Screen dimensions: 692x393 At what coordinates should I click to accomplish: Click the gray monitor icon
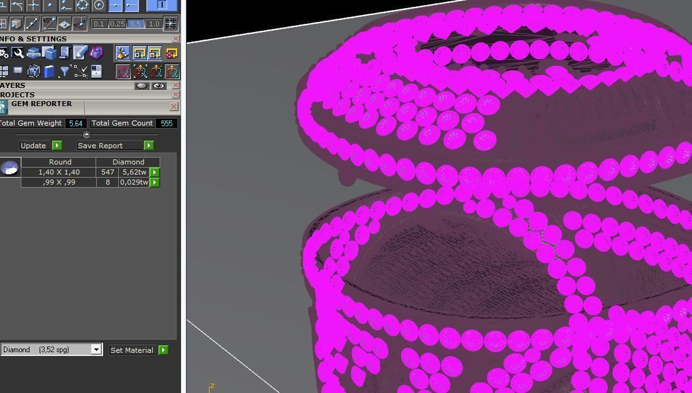point(18,71)
